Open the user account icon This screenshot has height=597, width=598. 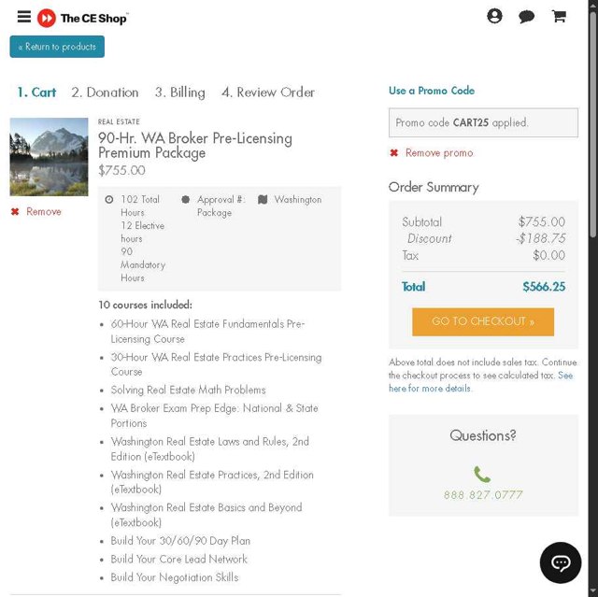494,16
